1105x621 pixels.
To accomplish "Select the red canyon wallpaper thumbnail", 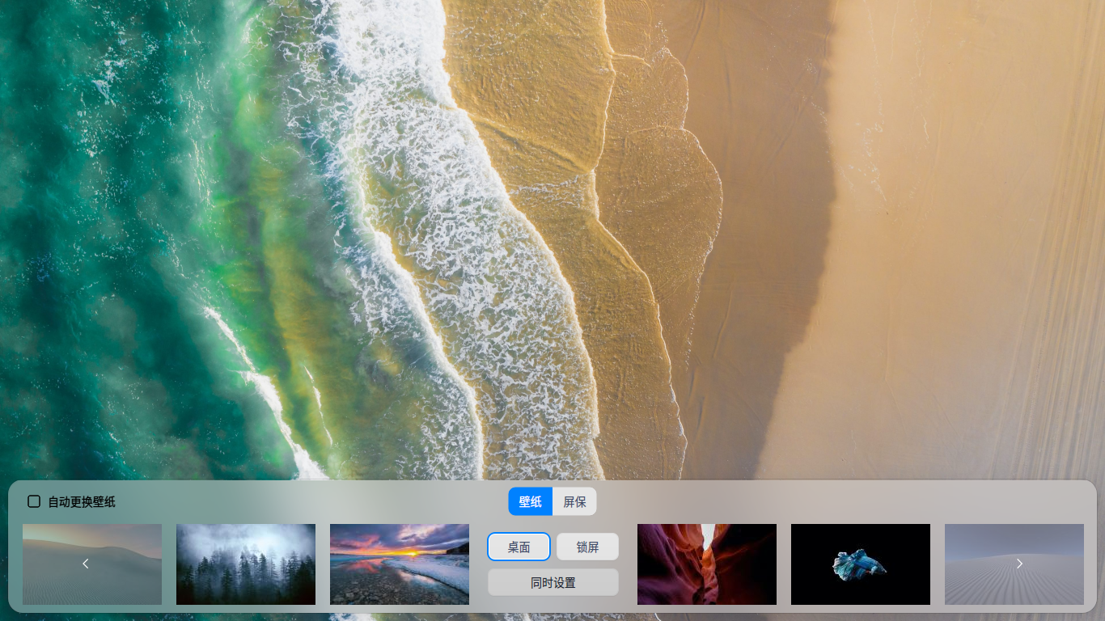I will (706, 564).
